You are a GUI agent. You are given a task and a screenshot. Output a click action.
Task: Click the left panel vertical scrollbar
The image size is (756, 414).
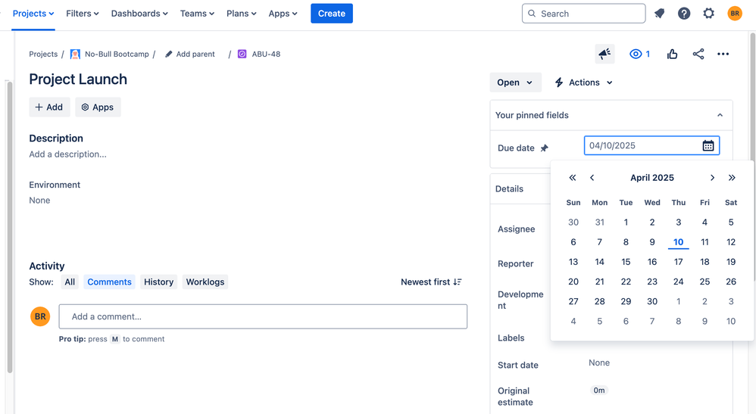[10, 226]
